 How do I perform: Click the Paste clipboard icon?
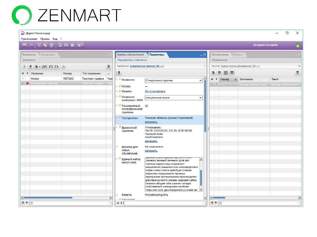point(52,45)
